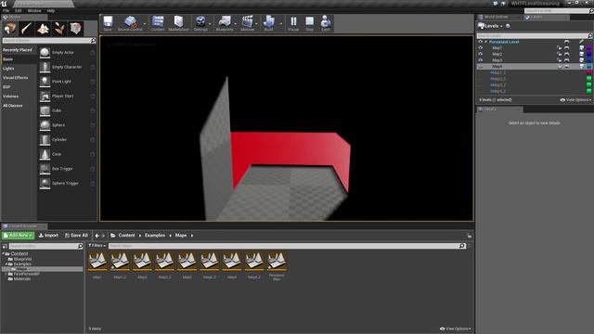
Task: Open View Options in Levels panel
Action: (x=575, y=100)
